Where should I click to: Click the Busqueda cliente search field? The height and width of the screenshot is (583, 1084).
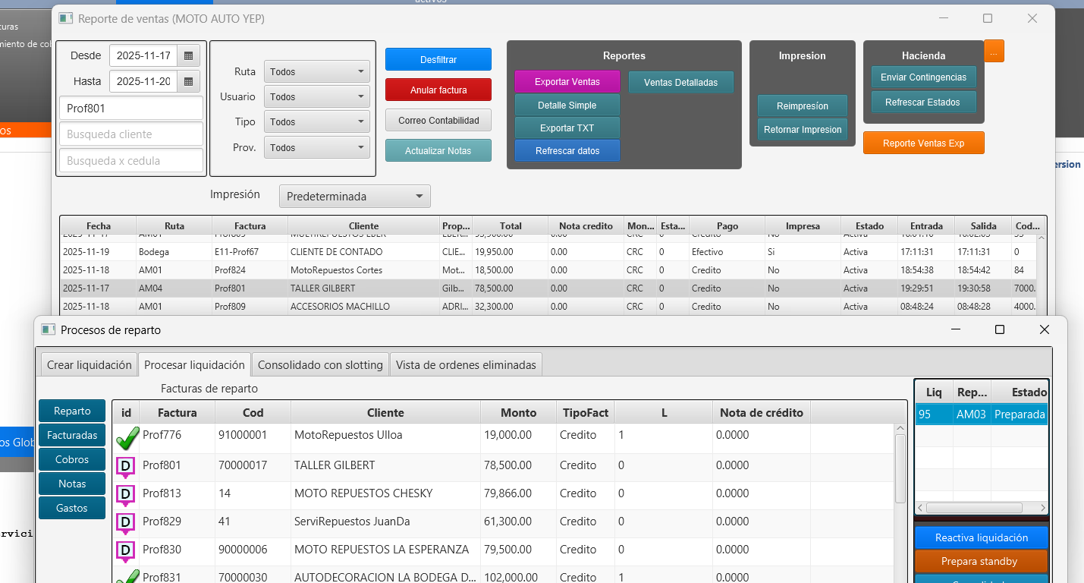pyautogui.click(x=130, y=134)
